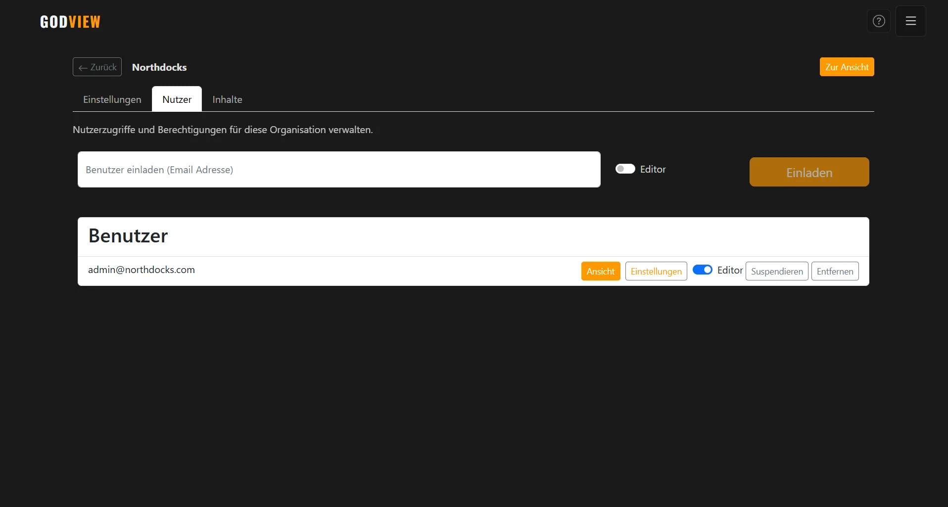Click the Benutzer panel heading
The width and height of the screenshot is (948, 507).
pyautogui.click(x=128, y=236)
